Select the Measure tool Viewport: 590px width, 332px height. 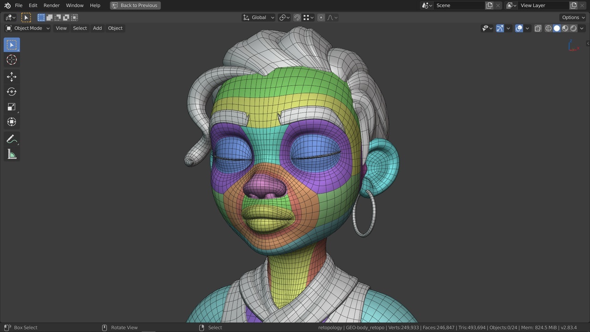tap(12, 154)
